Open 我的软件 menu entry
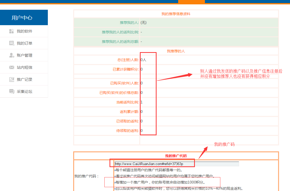This screenshot has width=290, height=191. pyautogui.click(x=24, y=31)
